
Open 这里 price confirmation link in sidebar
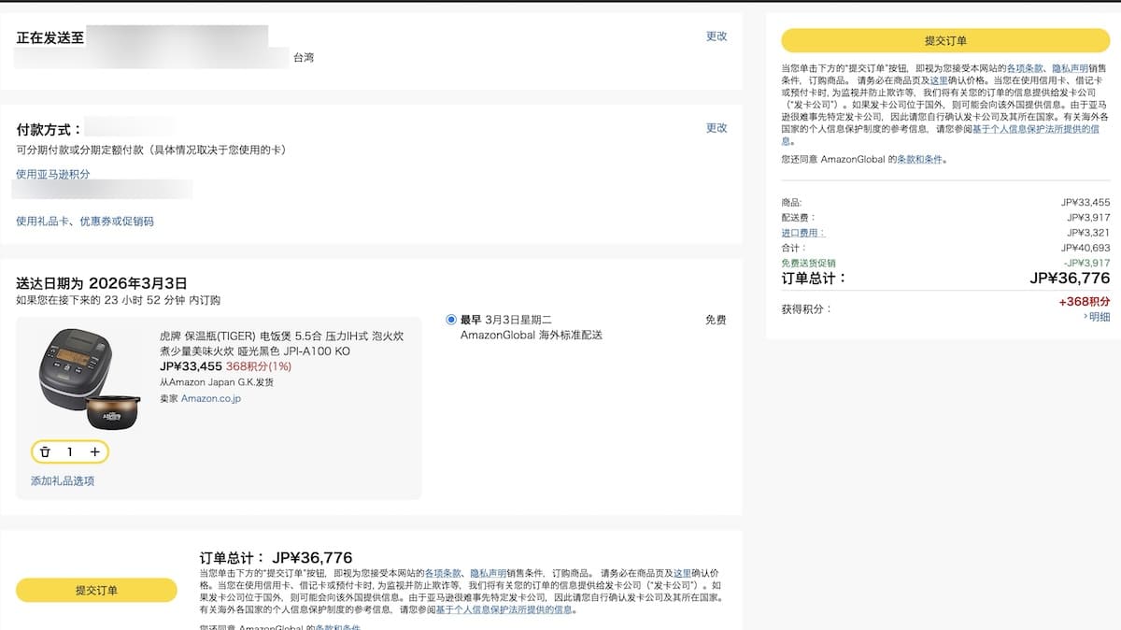point(938,81)
